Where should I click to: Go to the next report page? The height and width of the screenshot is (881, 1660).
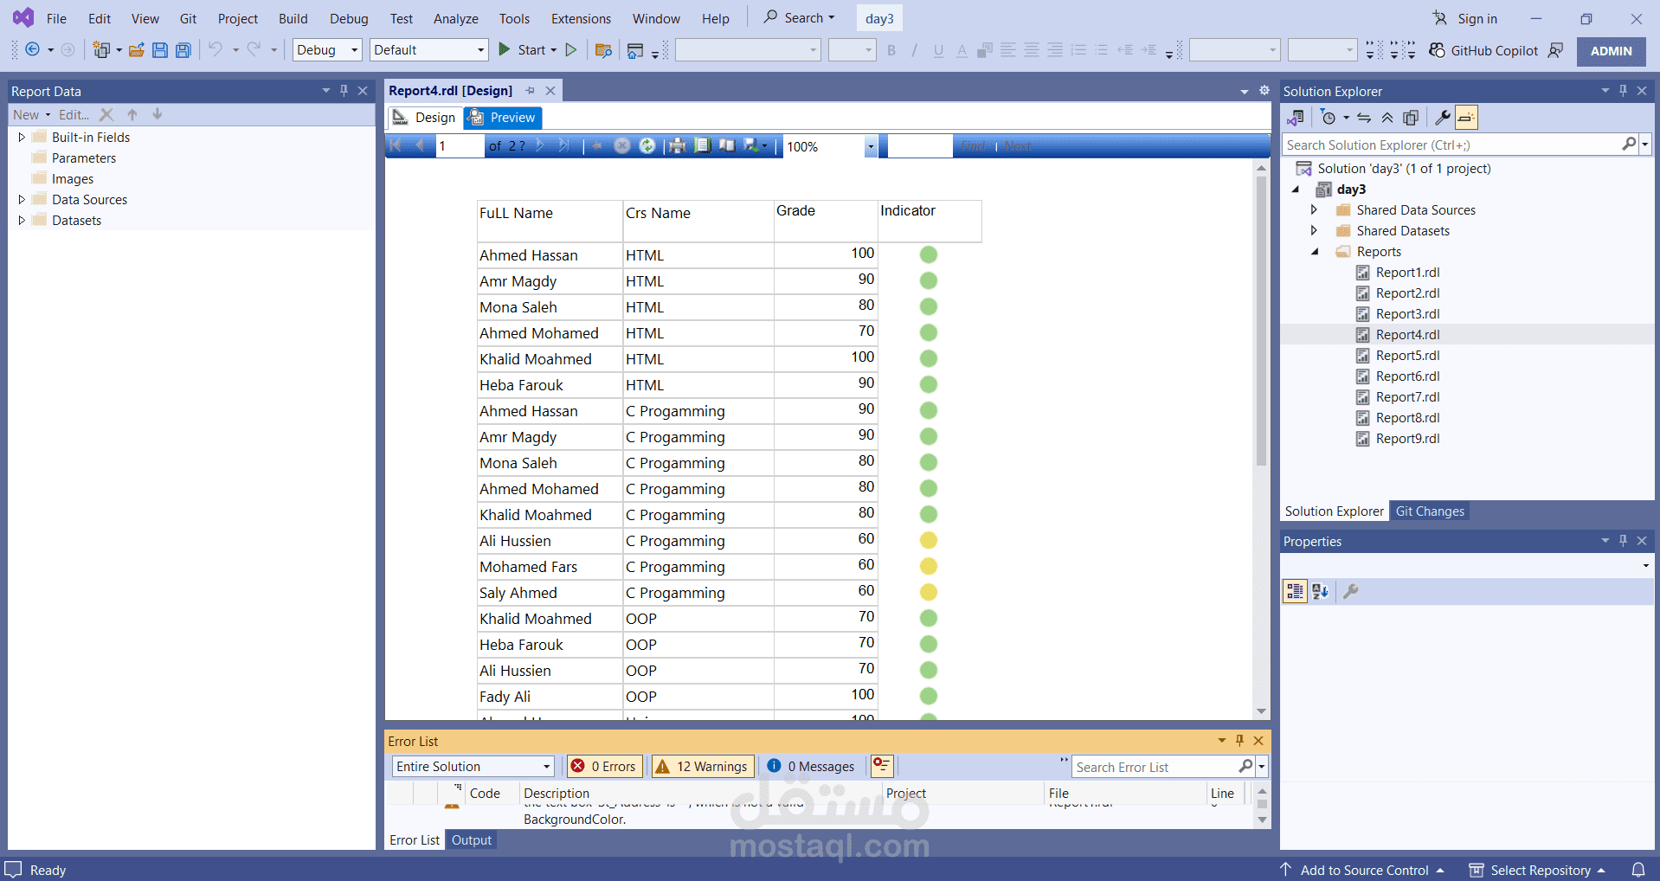(540, 146)
